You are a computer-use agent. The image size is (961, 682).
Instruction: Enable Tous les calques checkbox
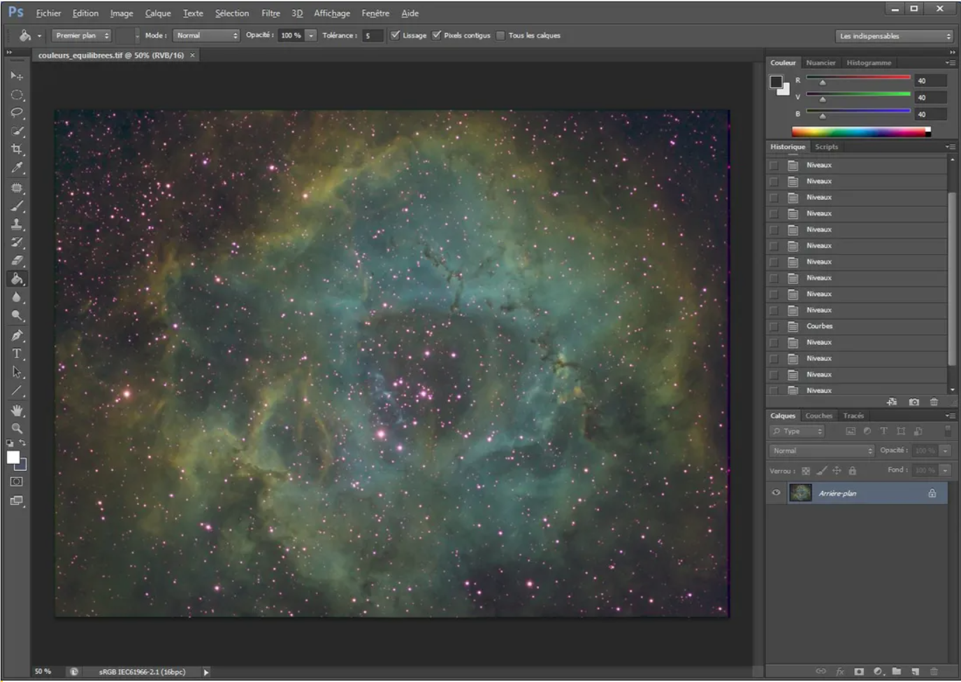coord(500,36)
